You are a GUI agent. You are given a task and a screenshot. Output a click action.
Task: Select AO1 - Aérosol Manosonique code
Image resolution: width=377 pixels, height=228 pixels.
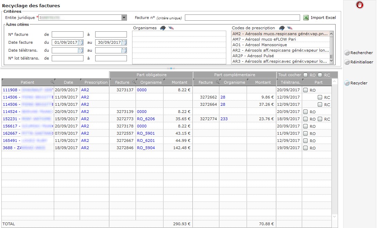[280, 45]
